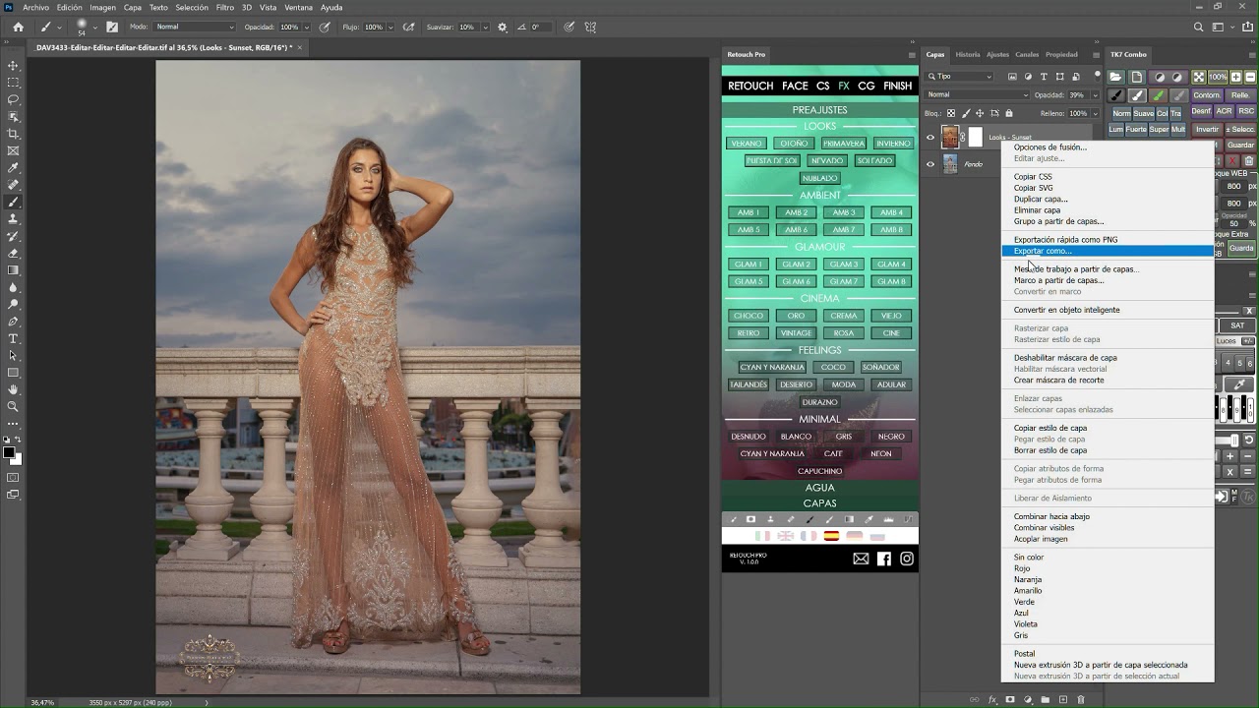Select the Gradient tool

click(x=13, y=269)
